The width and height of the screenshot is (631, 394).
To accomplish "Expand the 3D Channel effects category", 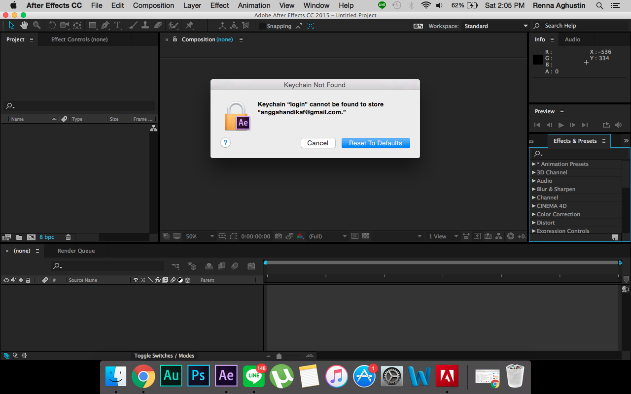I will pos(533,172).
